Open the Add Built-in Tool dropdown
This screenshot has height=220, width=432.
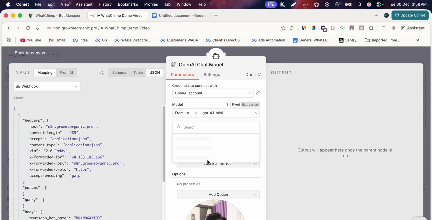(218, 164)
